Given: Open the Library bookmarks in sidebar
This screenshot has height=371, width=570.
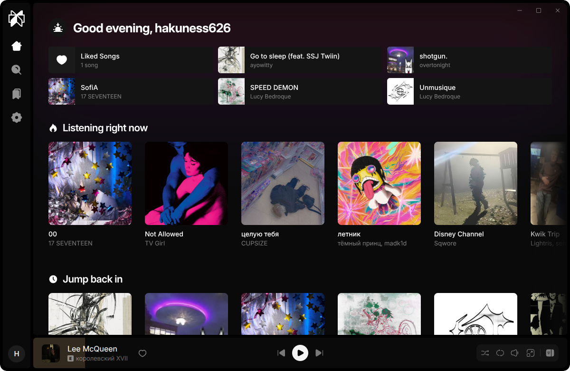Looking at the screenshot, I should pyautogui.click(x=17, y=94).
